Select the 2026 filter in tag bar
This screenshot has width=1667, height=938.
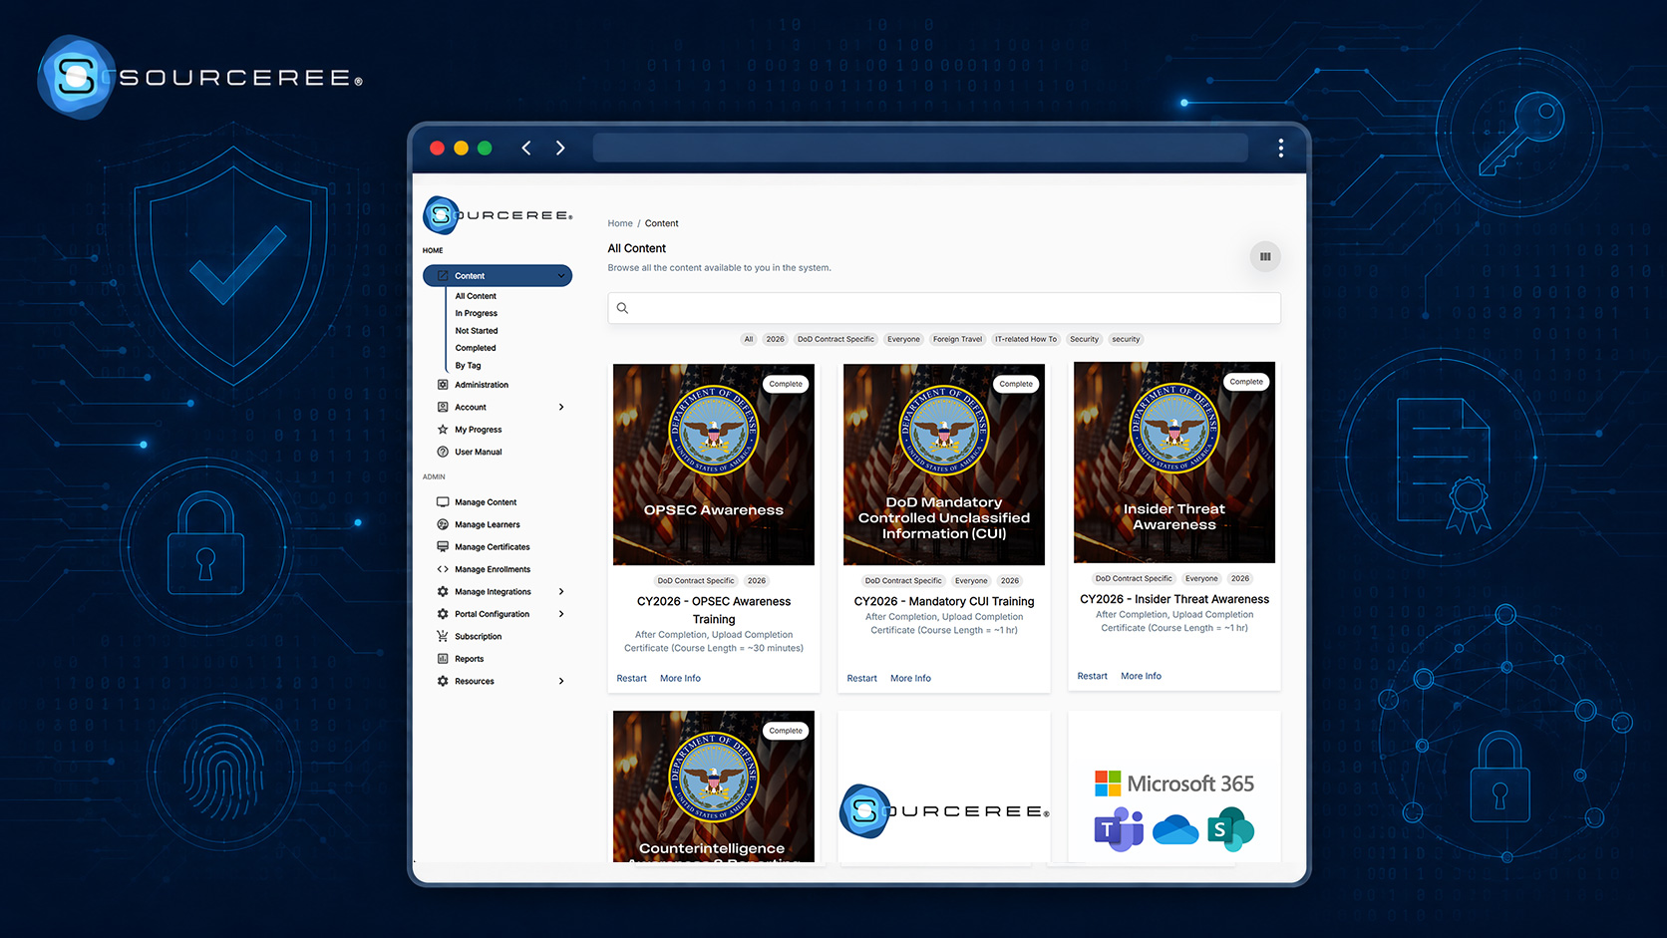[x=776, y=339]
